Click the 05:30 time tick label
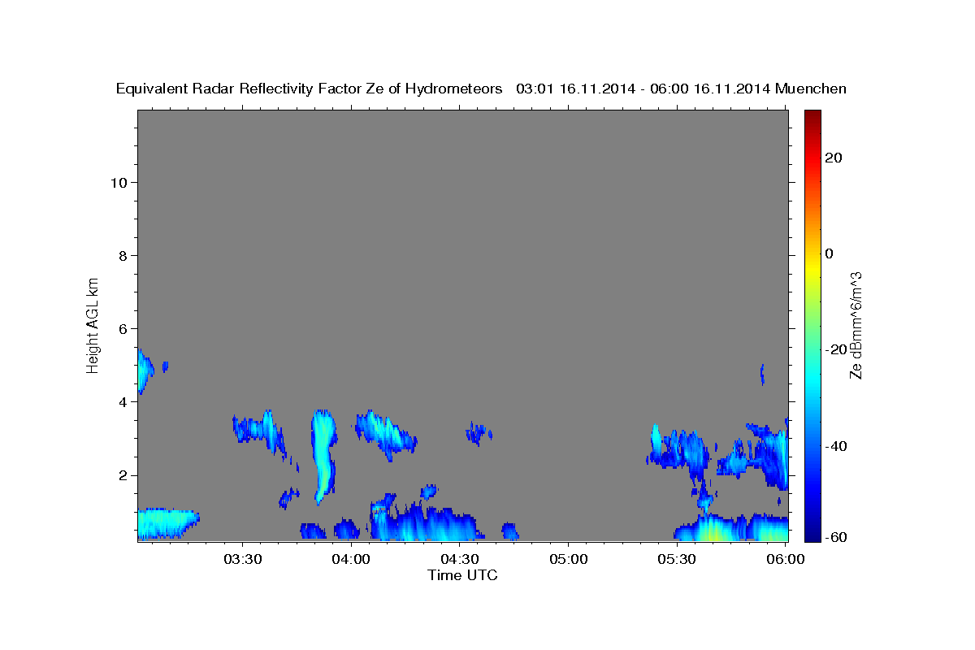The height and width of the screenshot is (650, 975). point(678,560)
